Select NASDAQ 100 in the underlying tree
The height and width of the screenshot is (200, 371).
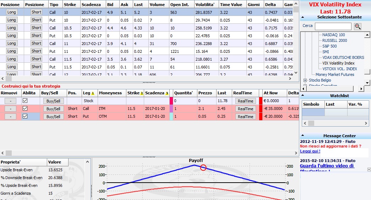(334, 35)
